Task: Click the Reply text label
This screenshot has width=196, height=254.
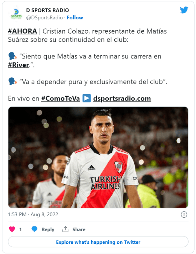Action: pyautogui.click(x=48, y=229)
